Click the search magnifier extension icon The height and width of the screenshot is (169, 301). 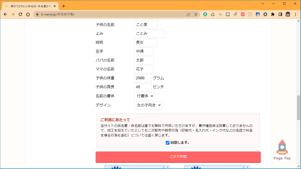coord(220,14)
